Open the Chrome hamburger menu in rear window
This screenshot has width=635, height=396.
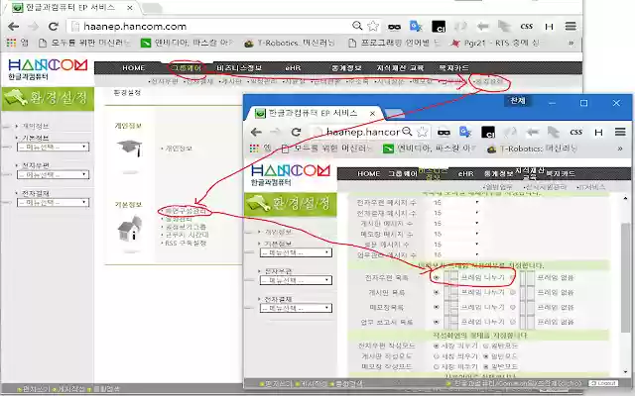(x=571, y=27)
